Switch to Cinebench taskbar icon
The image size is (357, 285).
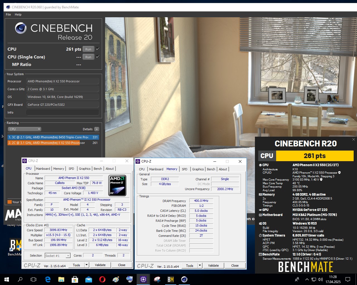(184, 279)
